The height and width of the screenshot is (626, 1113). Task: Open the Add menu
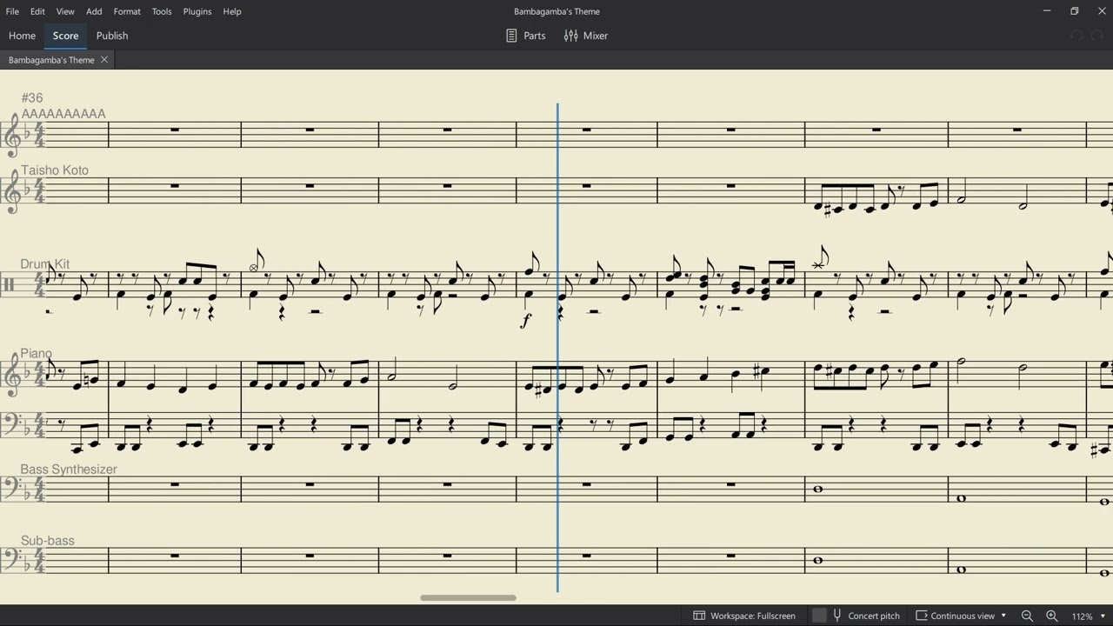[94, 11]
